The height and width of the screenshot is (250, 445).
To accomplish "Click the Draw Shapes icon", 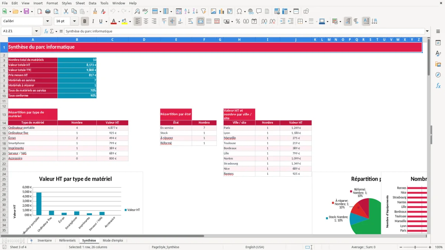I will click(x=306, y=11).
